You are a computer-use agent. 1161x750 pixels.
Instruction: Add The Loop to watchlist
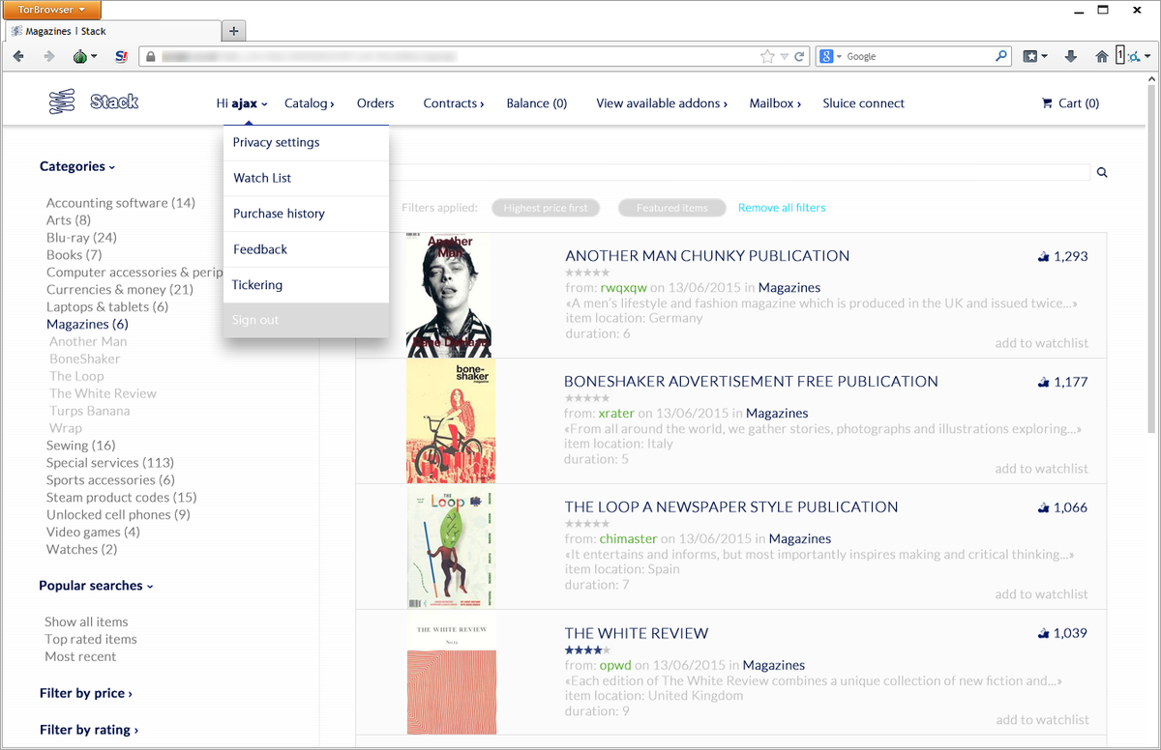click(1042, 594)
